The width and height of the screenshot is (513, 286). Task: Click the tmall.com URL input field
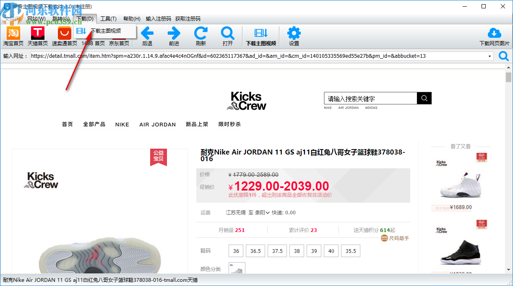(x=252, y=56)
